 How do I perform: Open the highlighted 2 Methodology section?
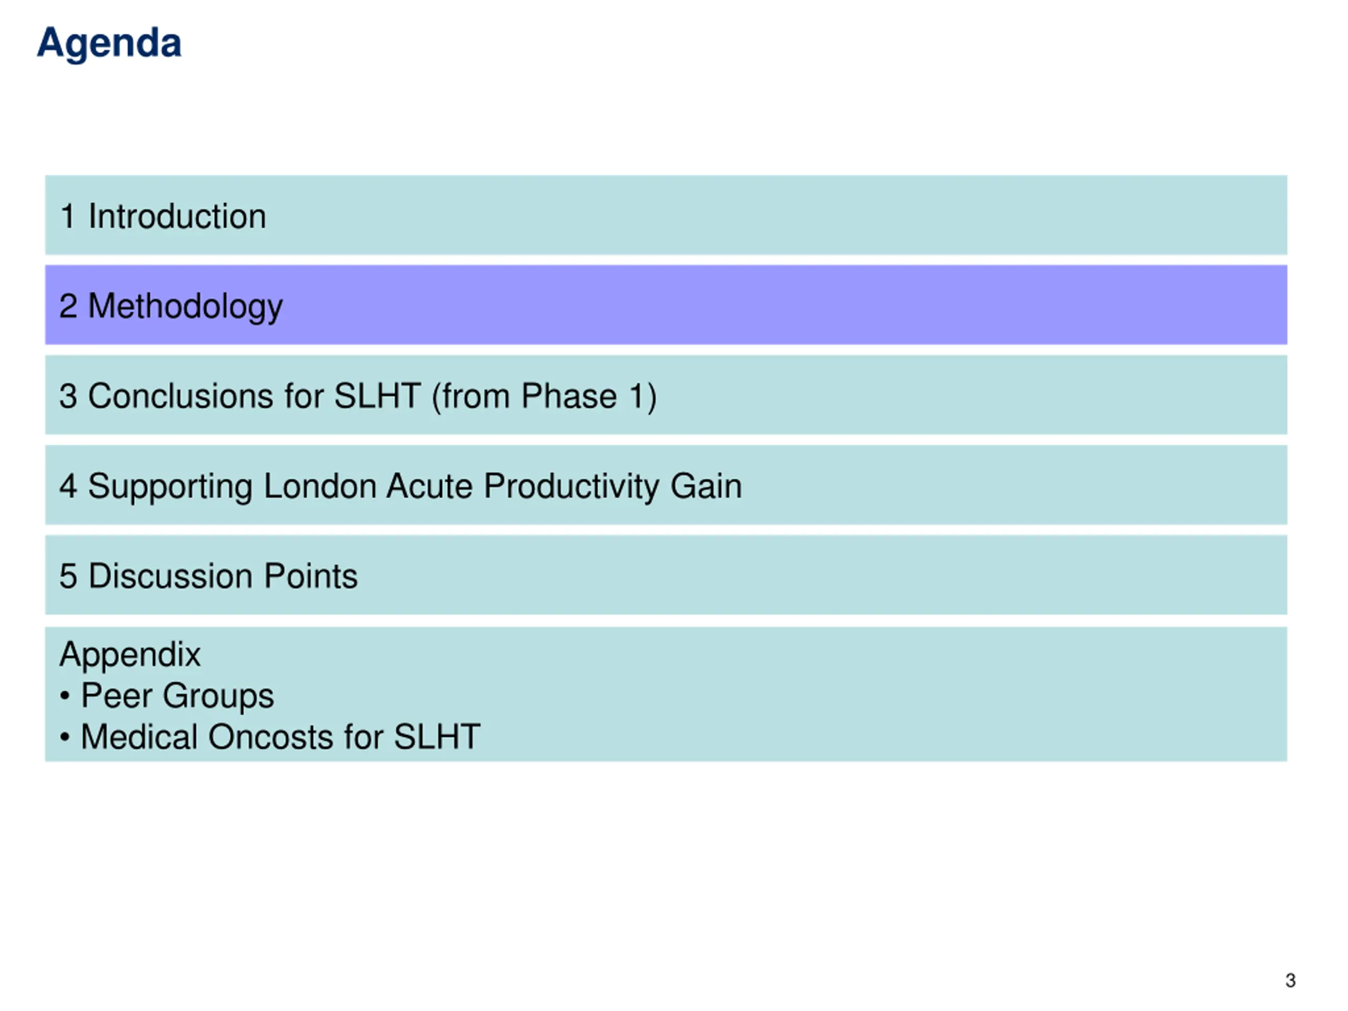[666, 305]
